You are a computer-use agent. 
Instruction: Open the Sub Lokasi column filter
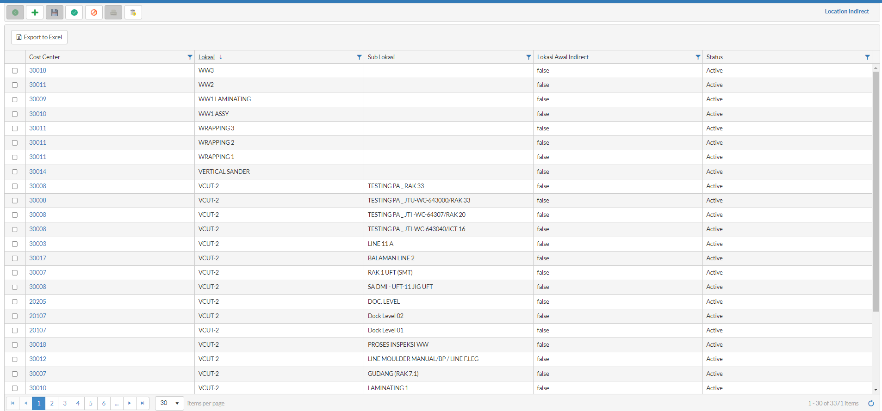pos(528,57)
